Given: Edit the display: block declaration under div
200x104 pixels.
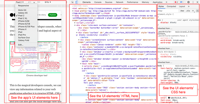Looking at the screenshot, I should click(x=168, y=22).
